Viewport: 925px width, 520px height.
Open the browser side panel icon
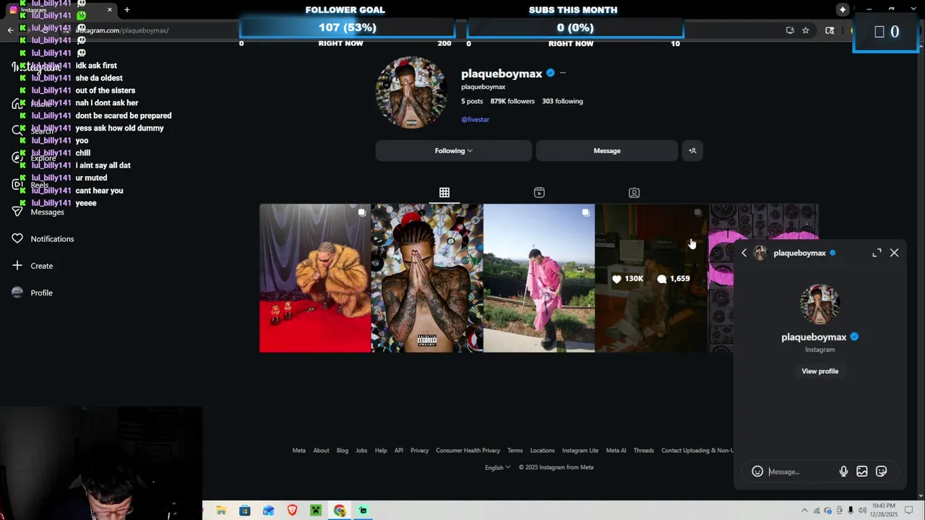(x=830, y=30)
